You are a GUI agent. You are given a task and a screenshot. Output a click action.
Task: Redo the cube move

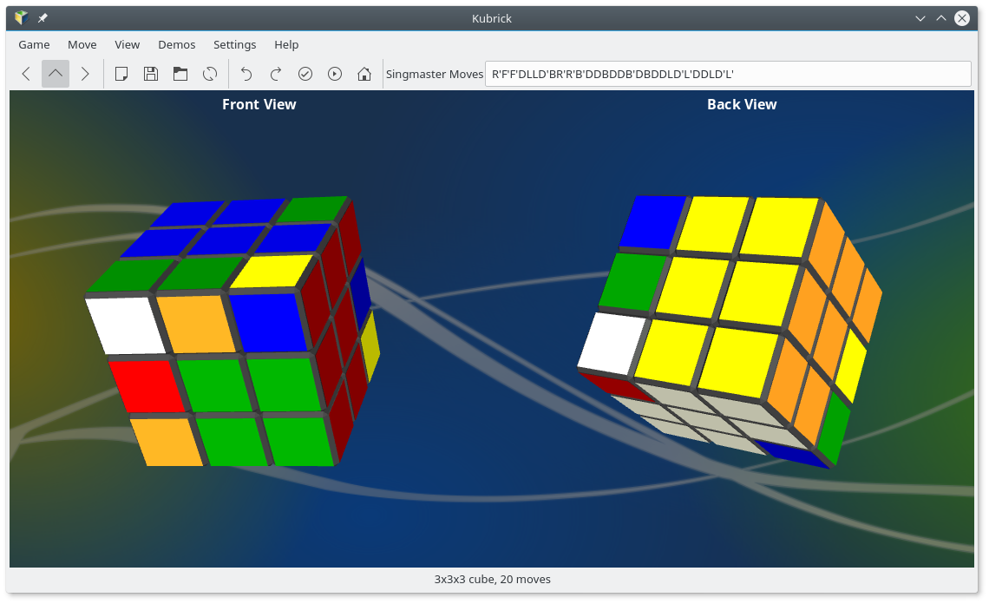pos(276,74)
